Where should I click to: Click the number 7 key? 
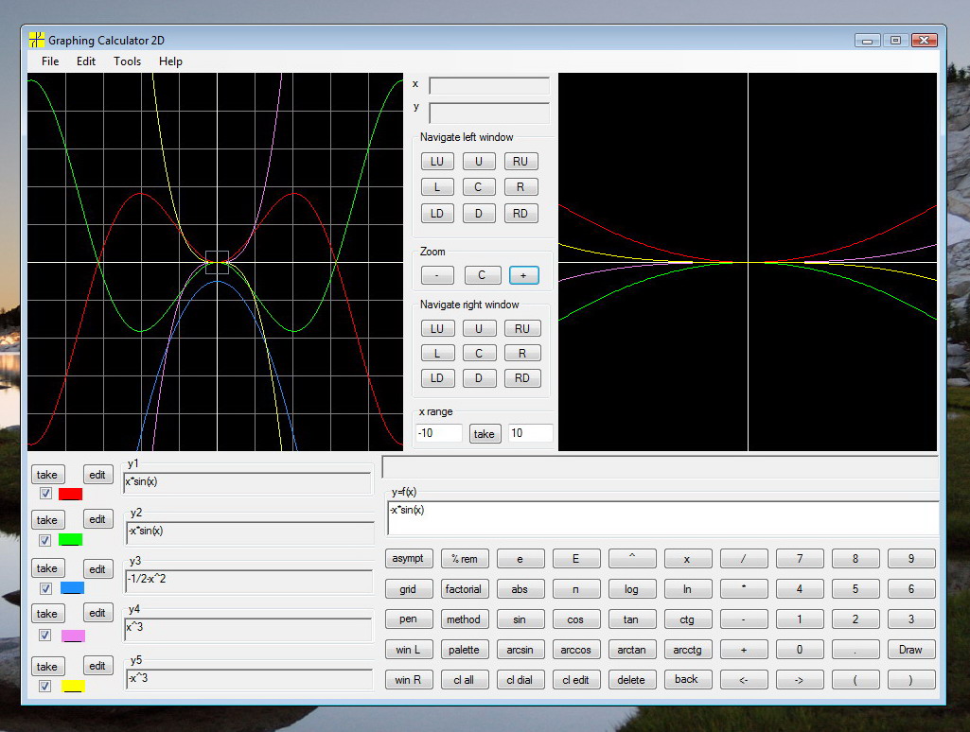click(x=800, y=558)
